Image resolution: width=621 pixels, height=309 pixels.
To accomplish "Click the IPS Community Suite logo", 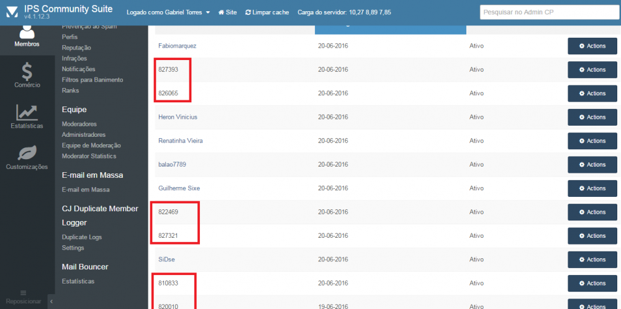I will [x=12, y=12].
